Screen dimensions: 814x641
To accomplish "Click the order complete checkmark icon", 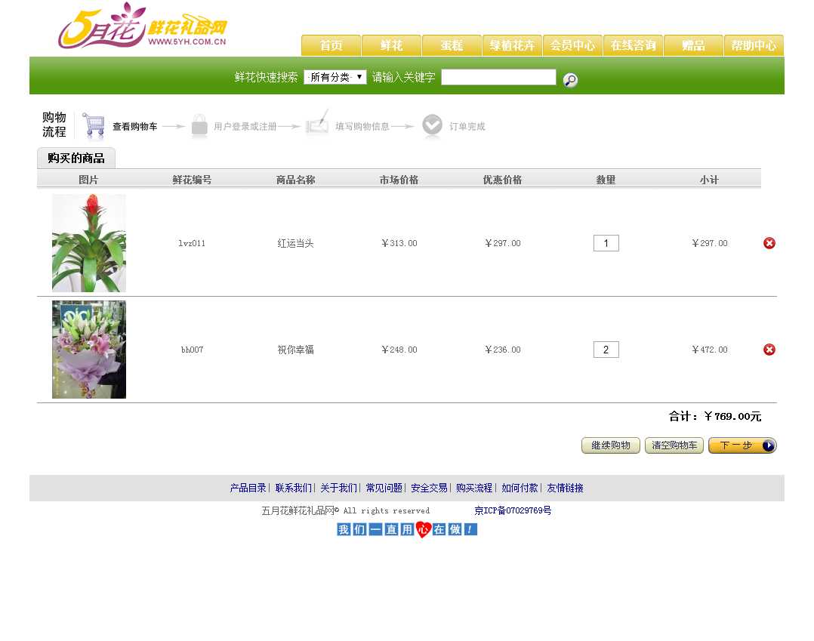I will (432, 126).
